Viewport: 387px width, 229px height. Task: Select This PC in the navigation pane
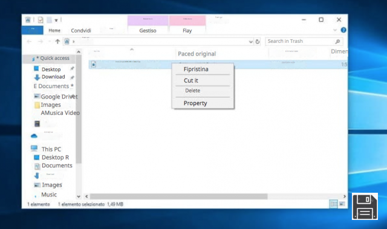point(51,149)
